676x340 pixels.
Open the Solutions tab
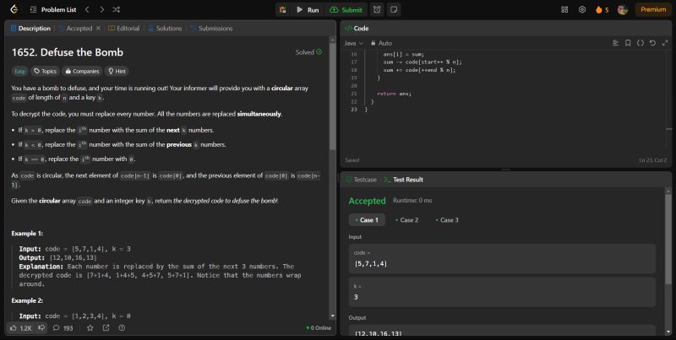pyautogui.click(x=165, y=29)
